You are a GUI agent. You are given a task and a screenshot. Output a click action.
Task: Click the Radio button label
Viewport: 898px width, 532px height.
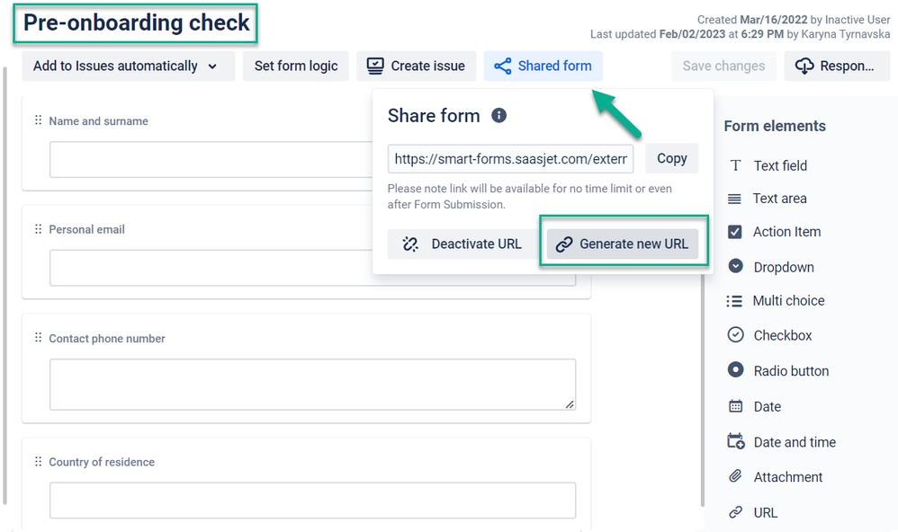point(791,371)
